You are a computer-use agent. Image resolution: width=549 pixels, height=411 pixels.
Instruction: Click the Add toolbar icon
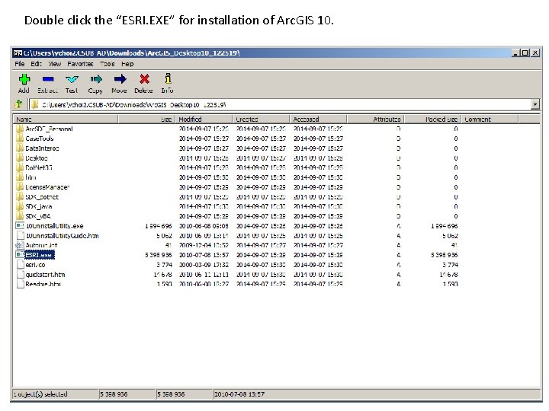click(24, 79)
